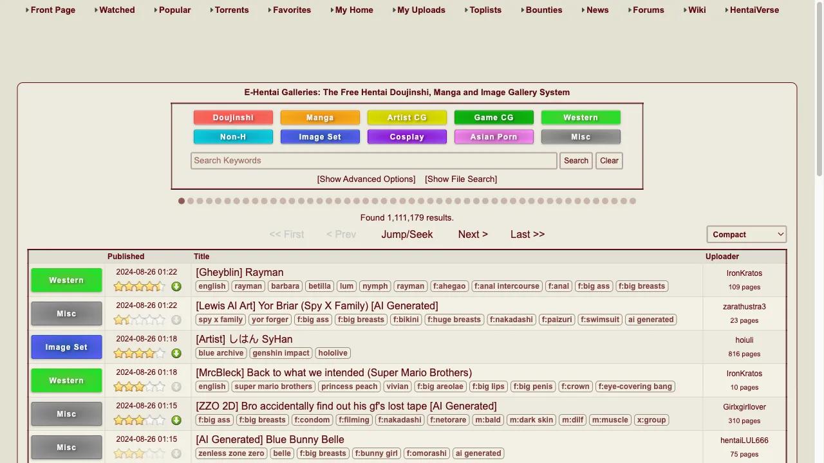Open the Jump/Seek control
824x463 pixels.
(x=407, y=235)
